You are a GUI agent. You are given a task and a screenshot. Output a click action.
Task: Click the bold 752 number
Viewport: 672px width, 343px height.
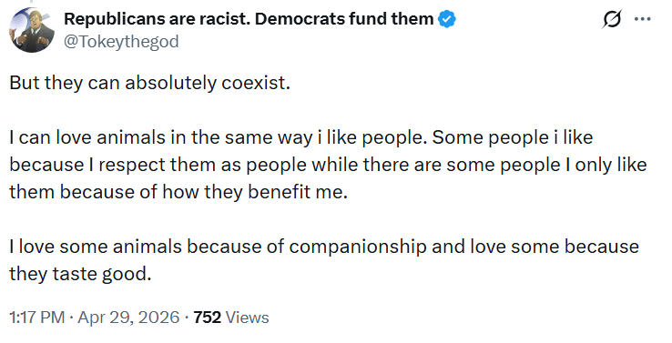tap(208, 318)
